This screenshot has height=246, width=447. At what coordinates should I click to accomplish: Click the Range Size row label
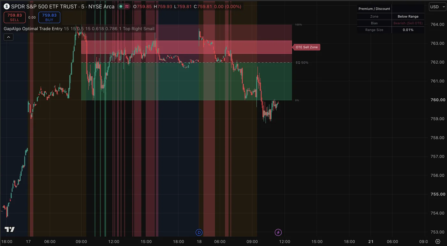coord(374,30)
